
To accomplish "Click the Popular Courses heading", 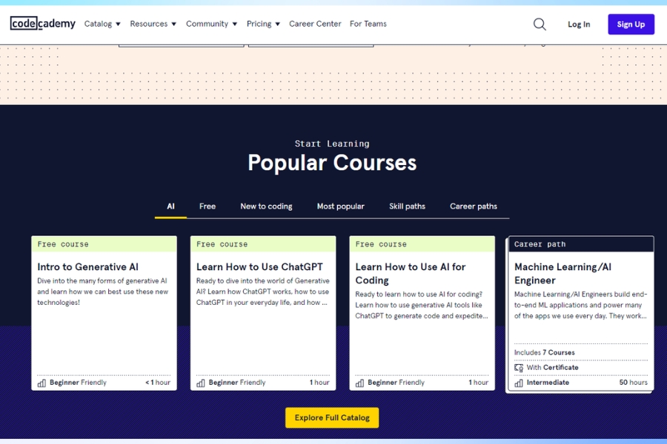I will click(x=332, y=163).
